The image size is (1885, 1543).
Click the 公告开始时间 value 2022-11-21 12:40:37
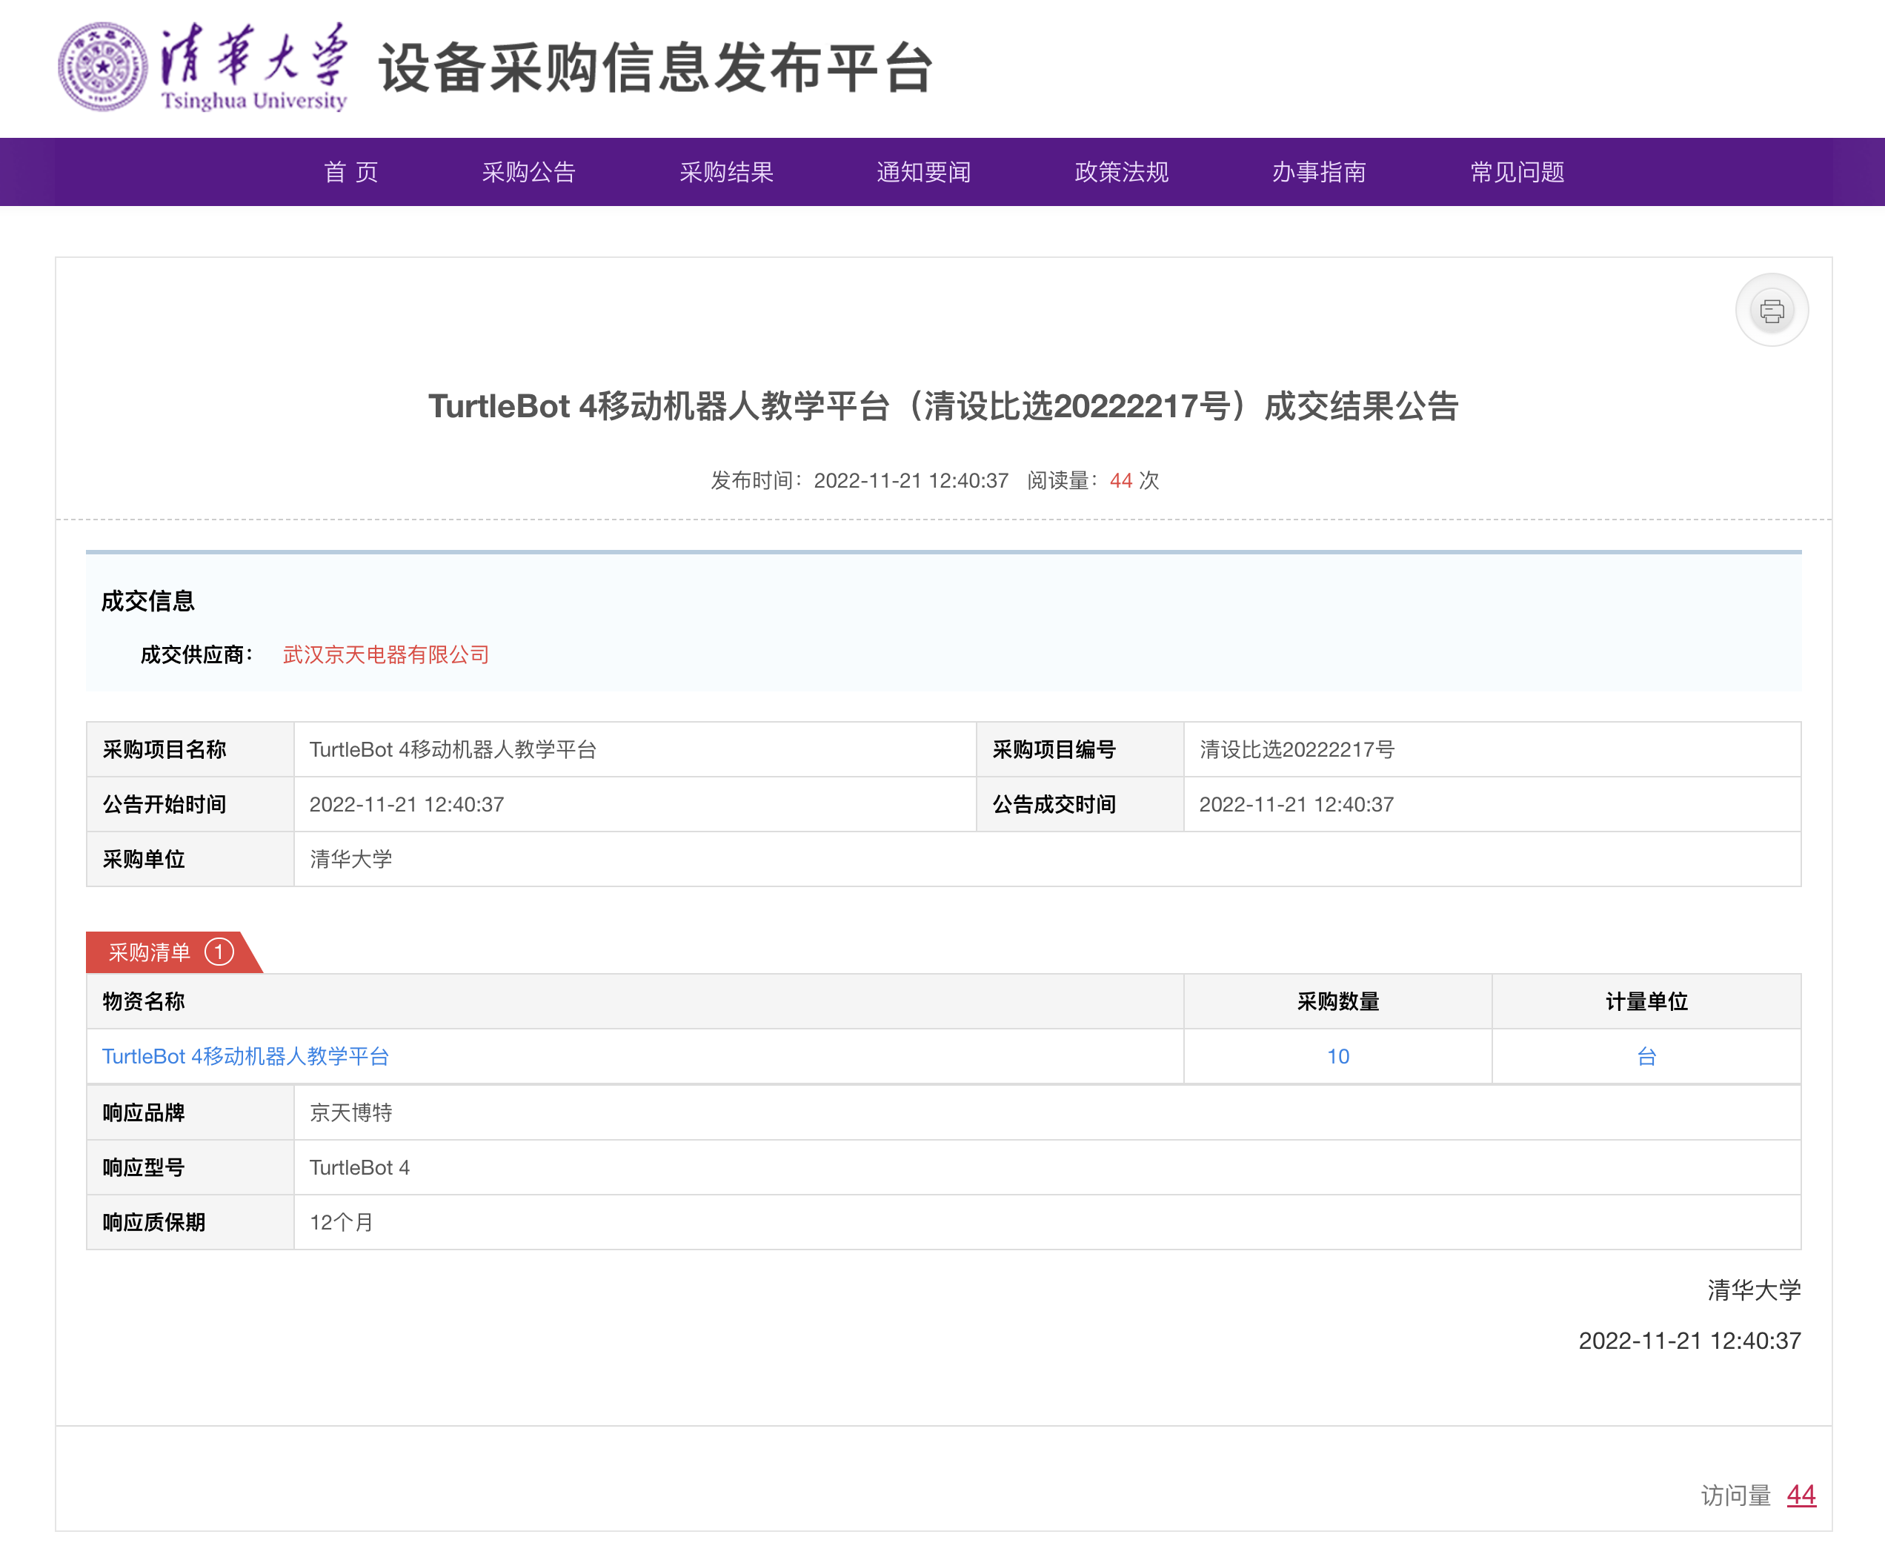coord(406,804)
